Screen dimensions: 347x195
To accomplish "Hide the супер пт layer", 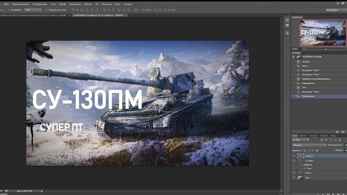I will [x=294, y=156].
